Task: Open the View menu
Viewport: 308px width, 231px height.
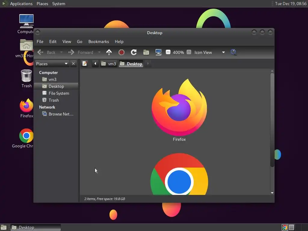Action: click(67, 42)
